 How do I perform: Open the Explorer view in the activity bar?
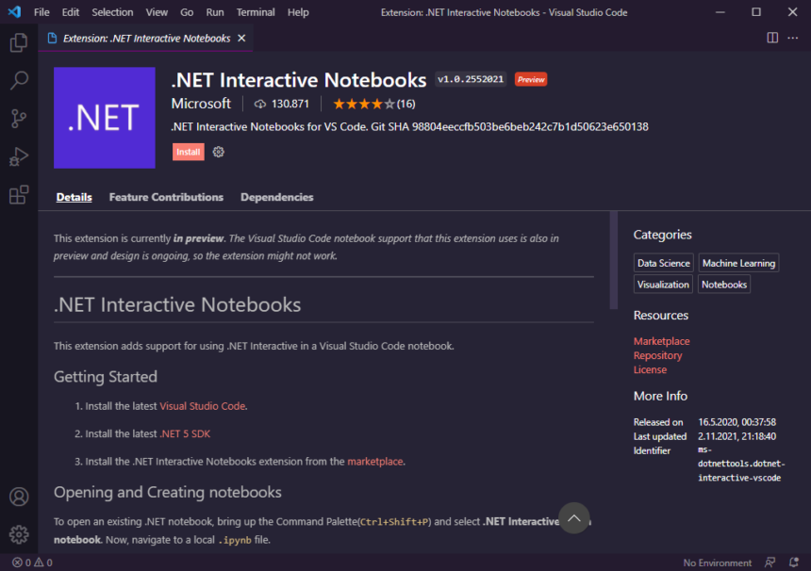coord(20,43)
